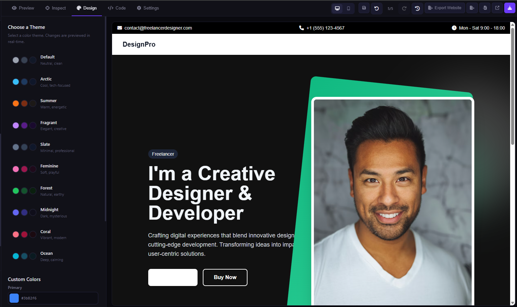Apply the Fragrant theme
The height and width of the screenshot is (307, 517).
(53, 125)
